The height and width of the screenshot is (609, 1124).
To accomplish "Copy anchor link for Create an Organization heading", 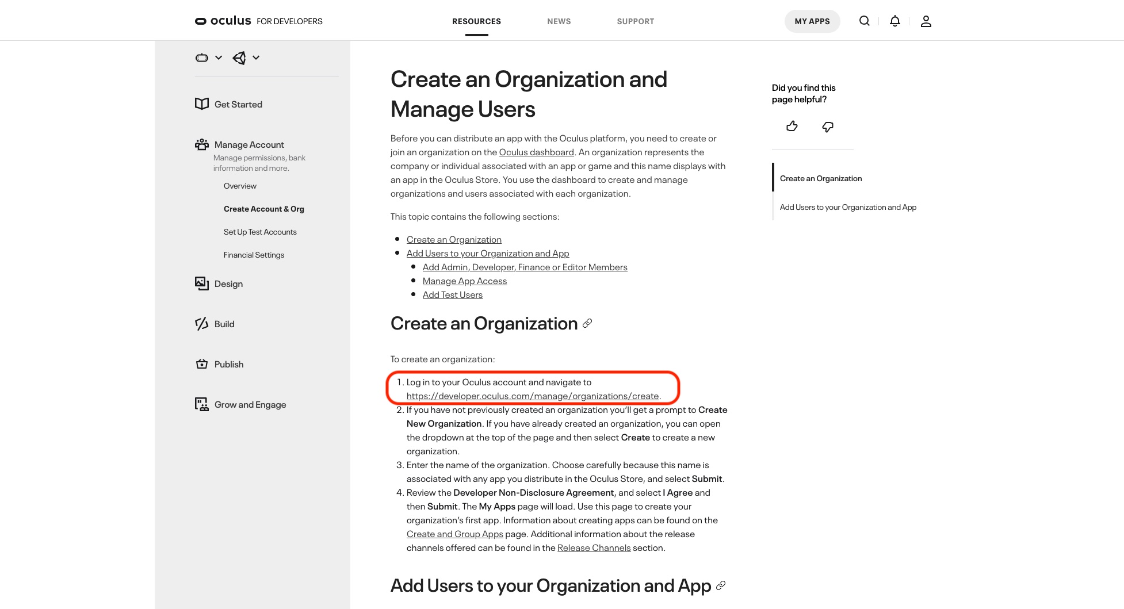I will [x=587, y=323].
